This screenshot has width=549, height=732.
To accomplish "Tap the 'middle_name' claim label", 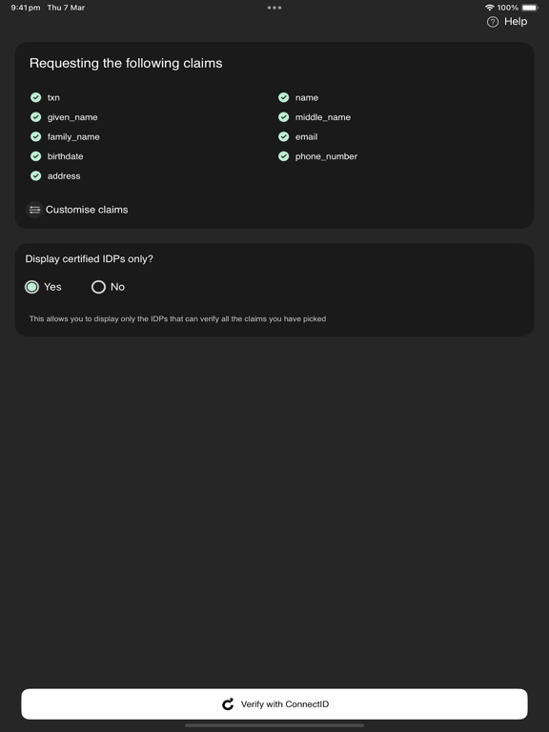I will tap(323, 117).
